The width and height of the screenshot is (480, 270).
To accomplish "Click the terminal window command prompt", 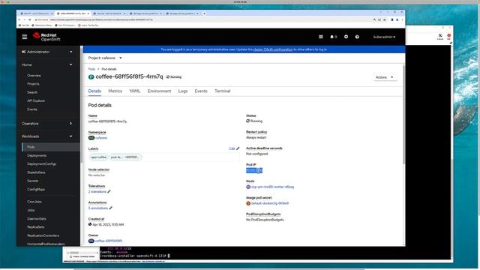I will (135, 256).
